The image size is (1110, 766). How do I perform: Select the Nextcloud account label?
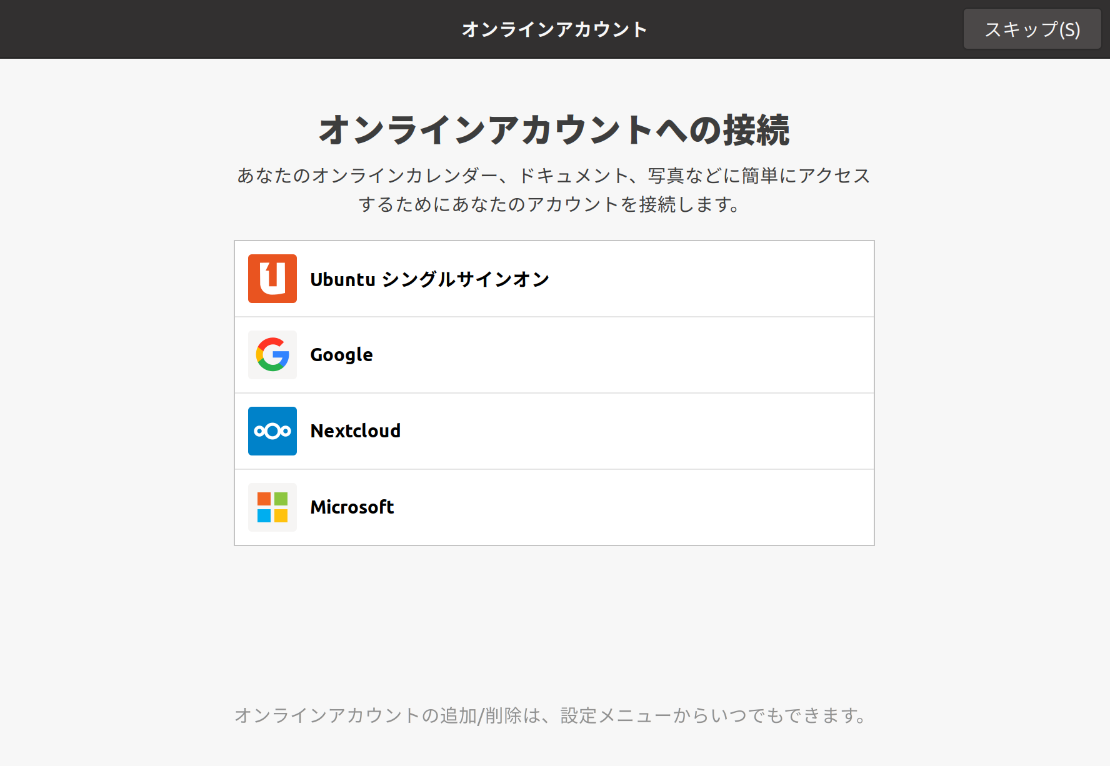pyautogui.click(x=355, y=431)
